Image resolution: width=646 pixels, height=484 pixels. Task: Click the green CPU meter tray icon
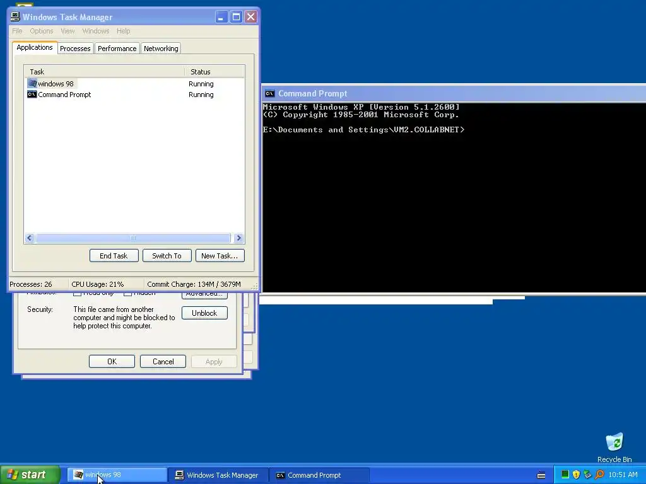[x=565, y=475]
